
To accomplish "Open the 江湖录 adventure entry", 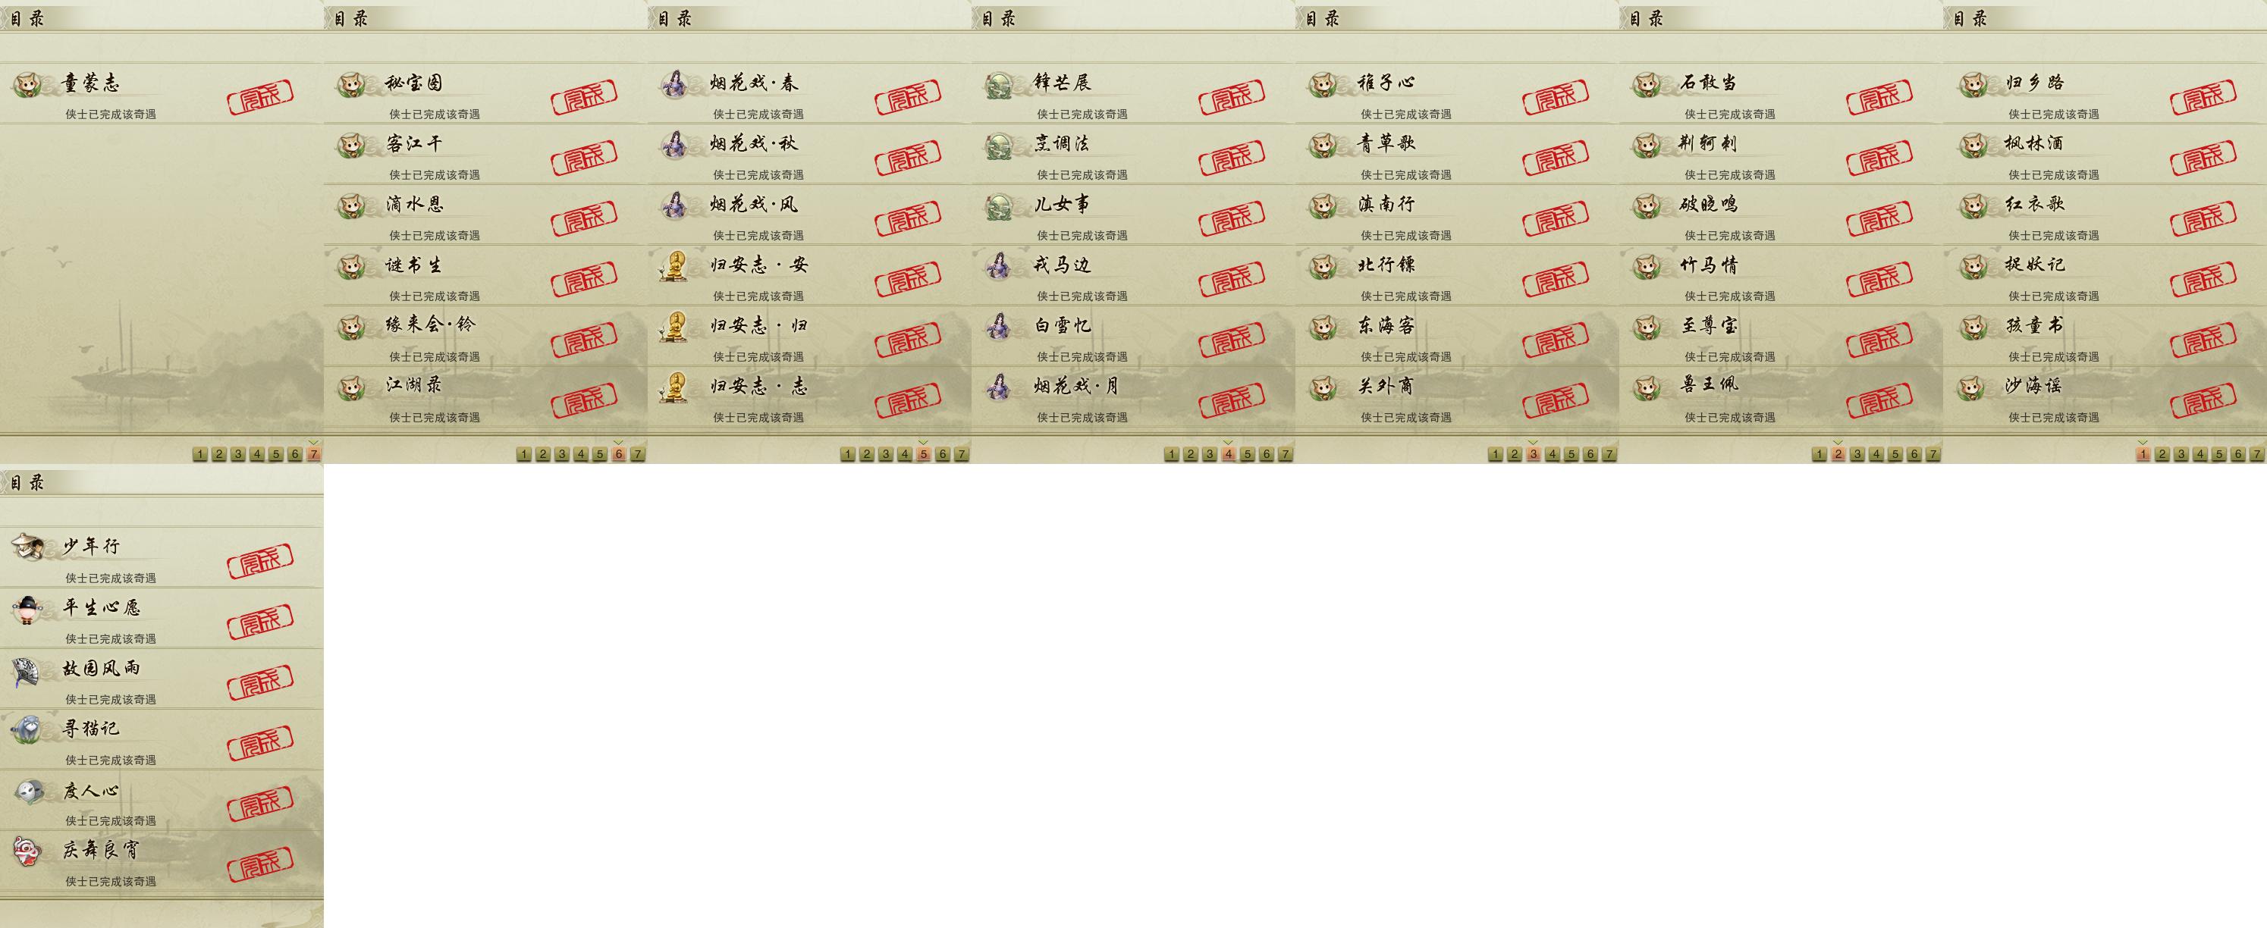I will click(485, 397).
